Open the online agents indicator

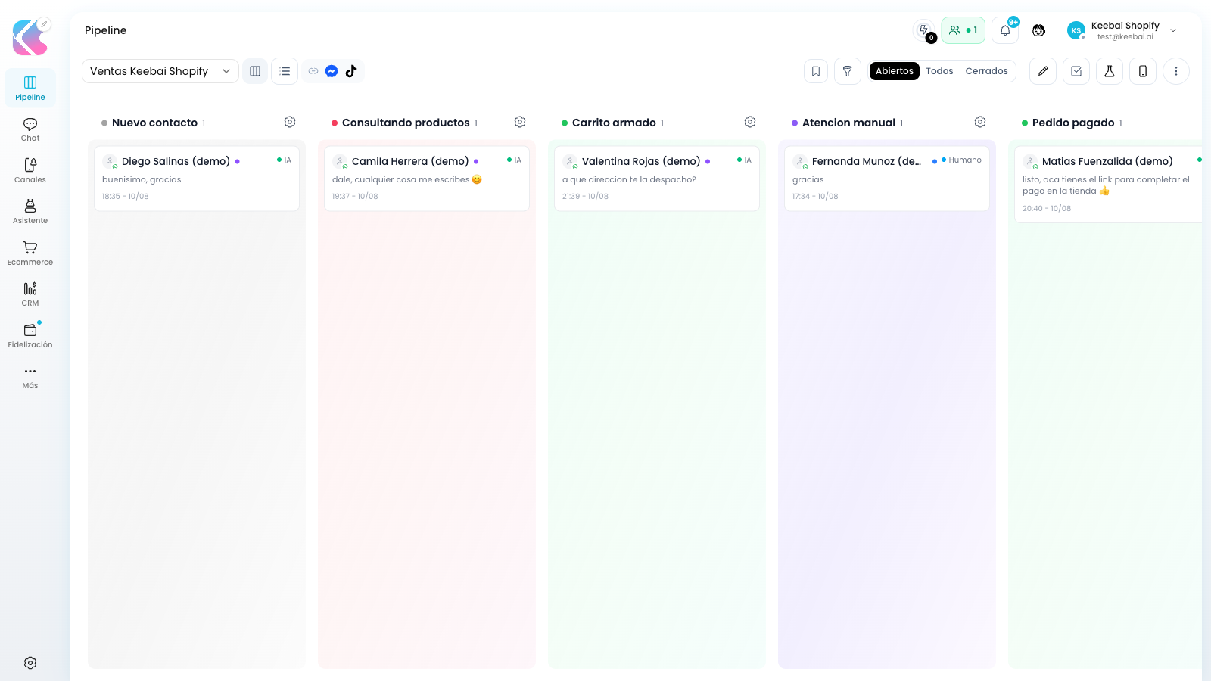pyautogui.click(x=964, y=30)
